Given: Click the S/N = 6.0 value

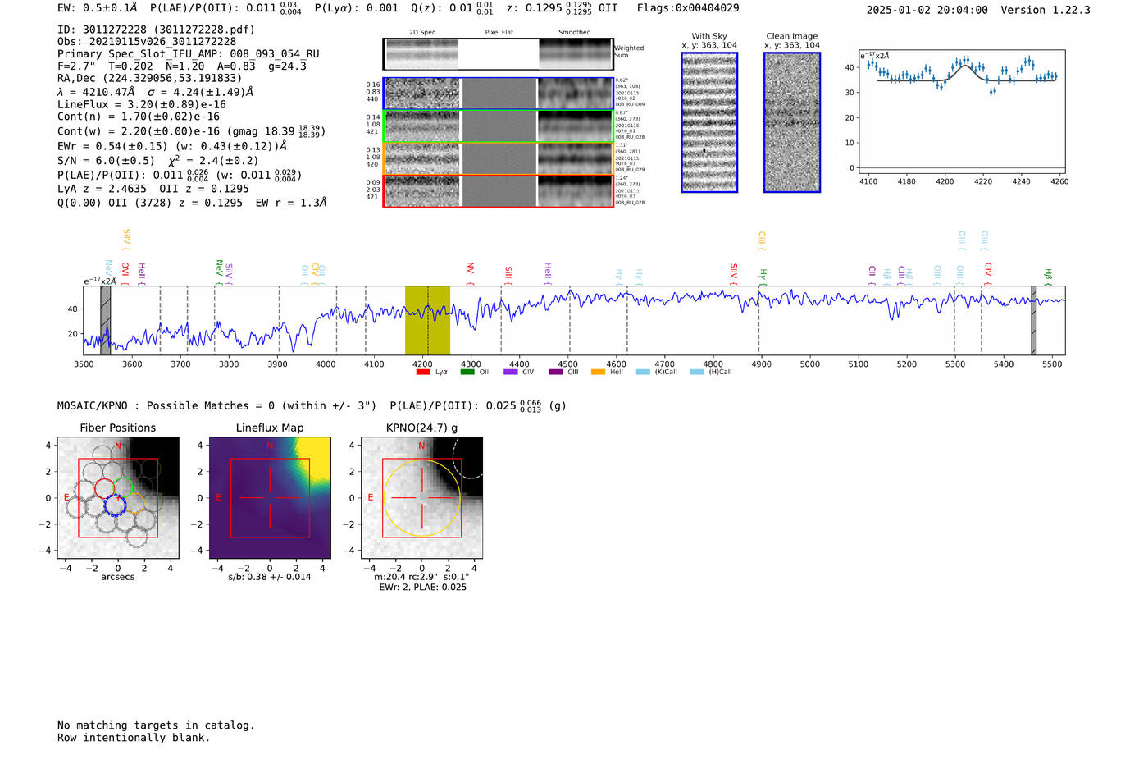Looking at the screenshot, I should click(106, 161).
